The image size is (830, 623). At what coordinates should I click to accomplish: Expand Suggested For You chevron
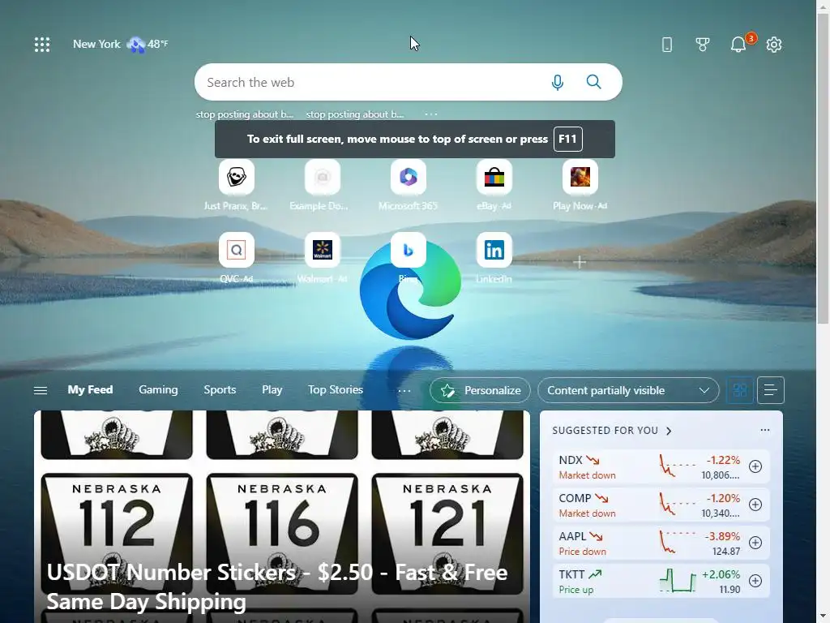[669, 431]
